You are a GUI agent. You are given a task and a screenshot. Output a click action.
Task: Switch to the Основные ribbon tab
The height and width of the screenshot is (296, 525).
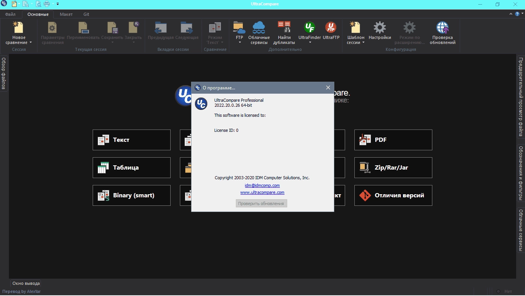pyautogui.click(x=38, y=14)
